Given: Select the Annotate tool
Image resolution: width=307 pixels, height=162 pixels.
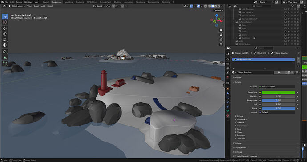Looking at the screenshot, I should (5, 51).
